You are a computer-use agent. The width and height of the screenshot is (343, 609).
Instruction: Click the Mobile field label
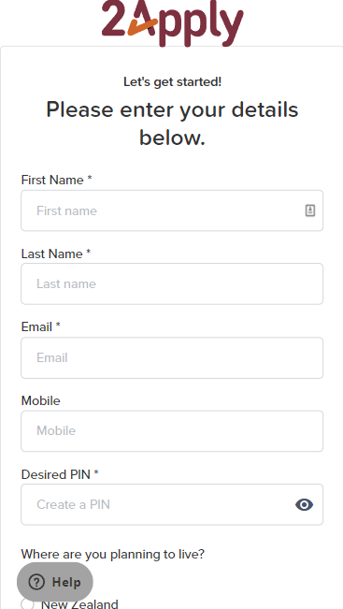(x=41, y=400)
